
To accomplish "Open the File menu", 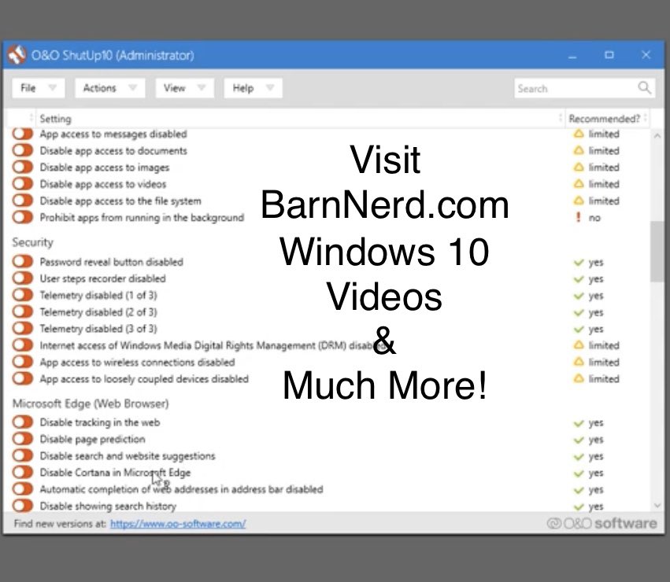I will (x=39, y=88).
